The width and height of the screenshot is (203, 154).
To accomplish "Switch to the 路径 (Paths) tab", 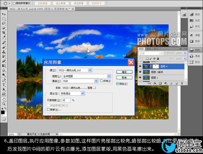I will (156, 49).
